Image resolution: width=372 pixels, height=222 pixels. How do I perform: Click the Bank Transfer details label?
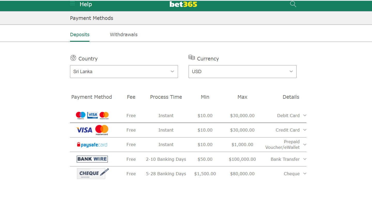(x=285, y=159)
